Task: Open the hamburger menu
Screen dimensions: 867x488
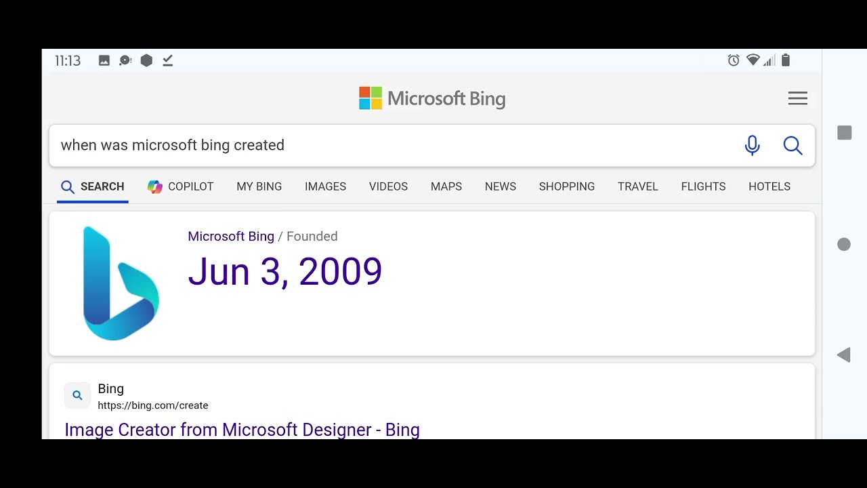Action: 797,98
